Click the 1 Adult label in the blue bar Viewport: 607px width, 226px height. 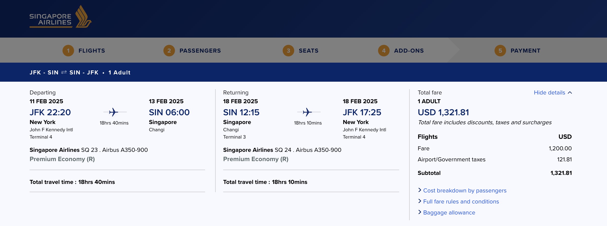coord(120,72)
